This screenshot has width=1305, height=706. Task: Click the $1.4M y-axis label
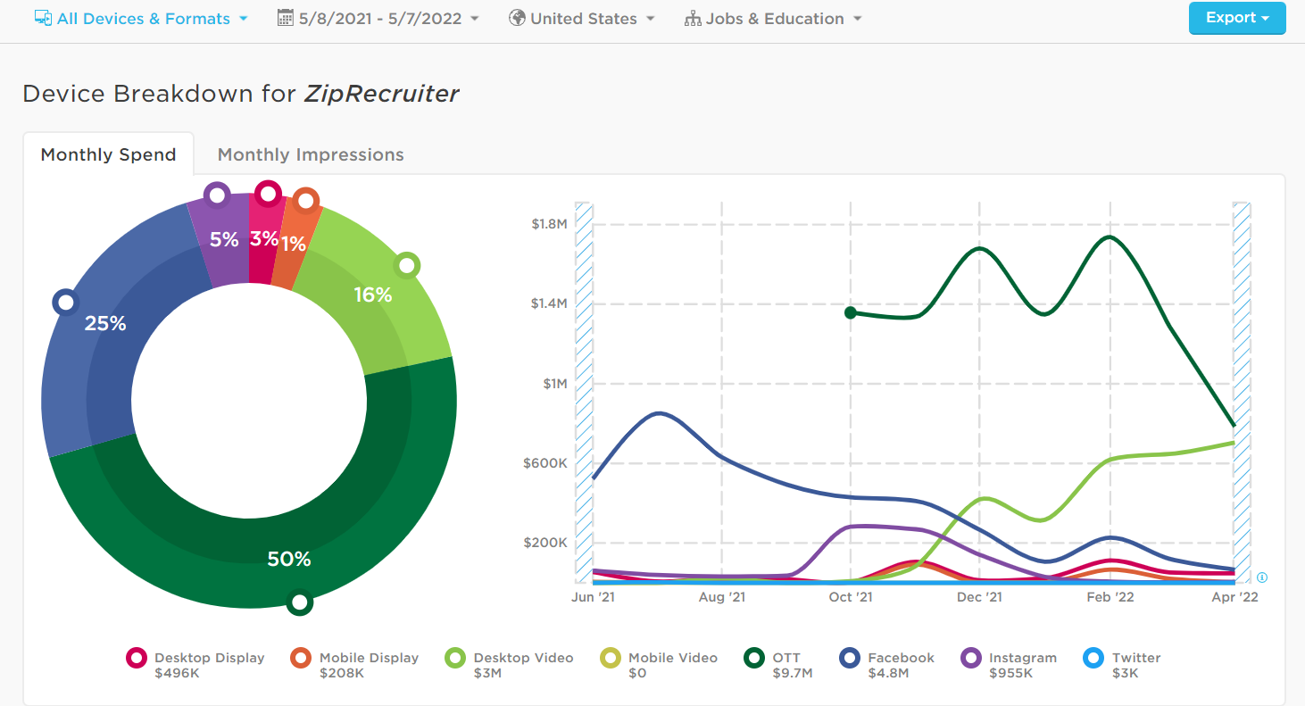[x=549, y=303]
